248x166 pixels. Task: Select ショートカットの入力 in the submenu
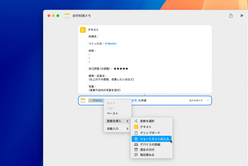tap(152, 139)
